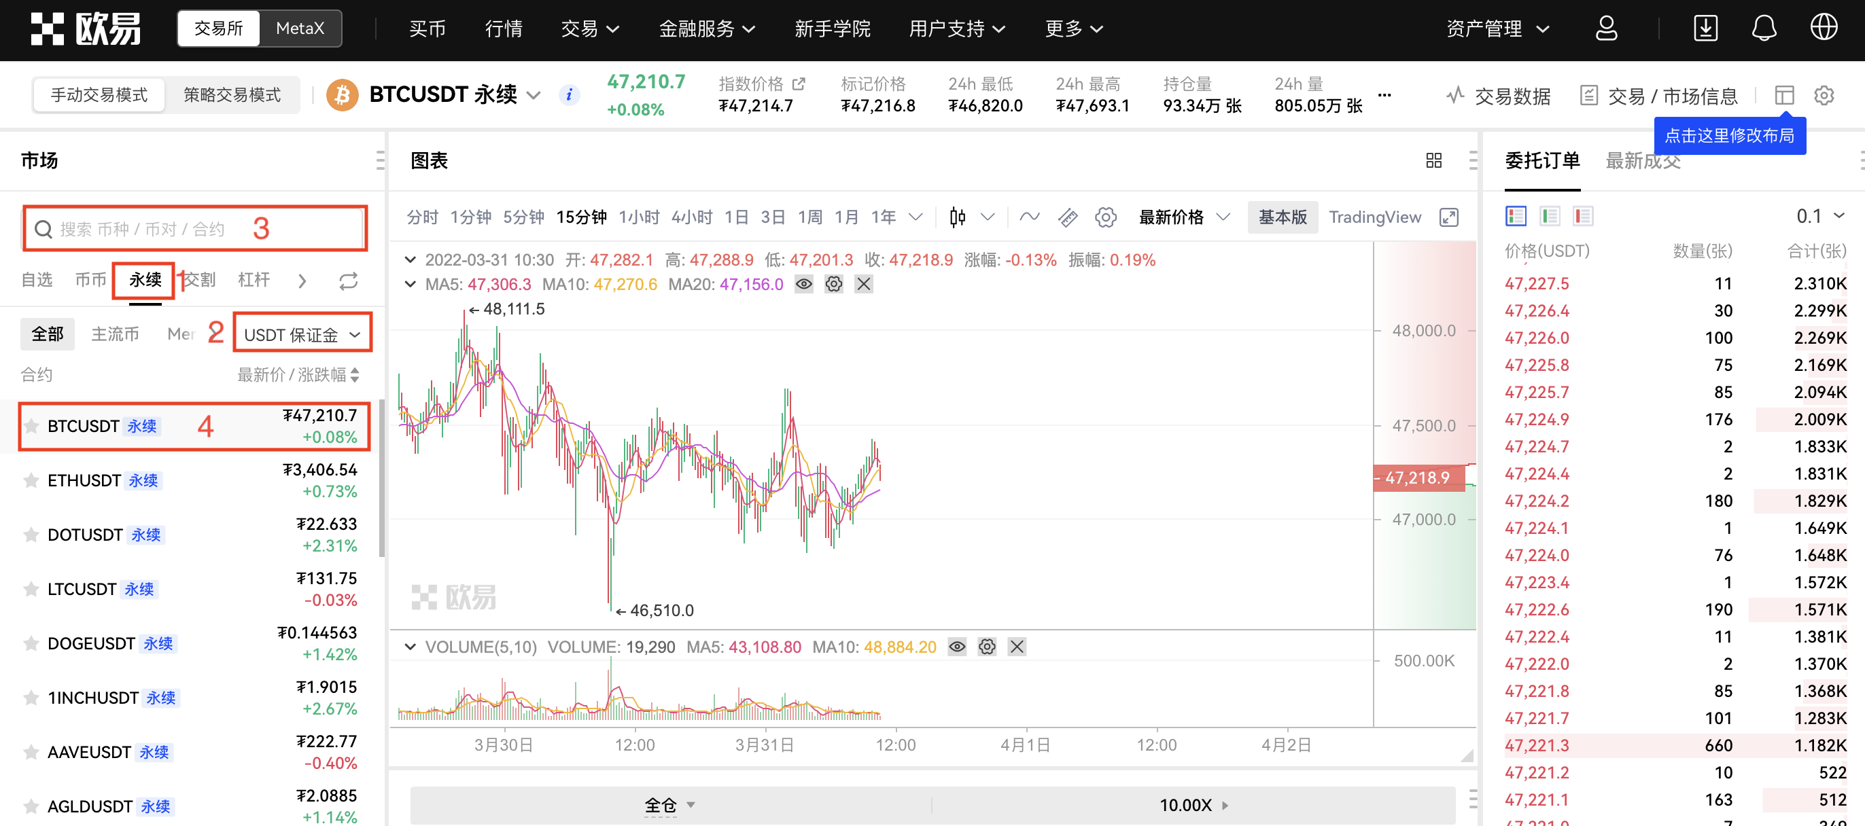Click the BTCUSDT info icon
1865x826 pixels.
point(569,94)
